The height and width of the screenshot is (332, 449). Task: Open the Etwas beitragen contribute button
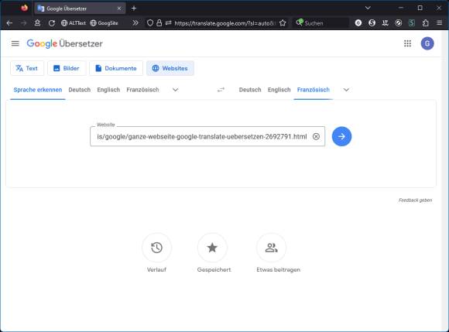click(272, 248)
